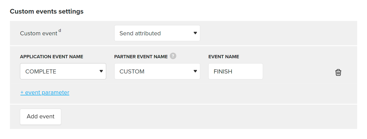This screenshot has width=367, height=139.
Task: Select the COMPLETE value text
Action: click(41, 71)
